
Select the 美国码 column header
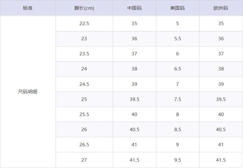(177, 8)
